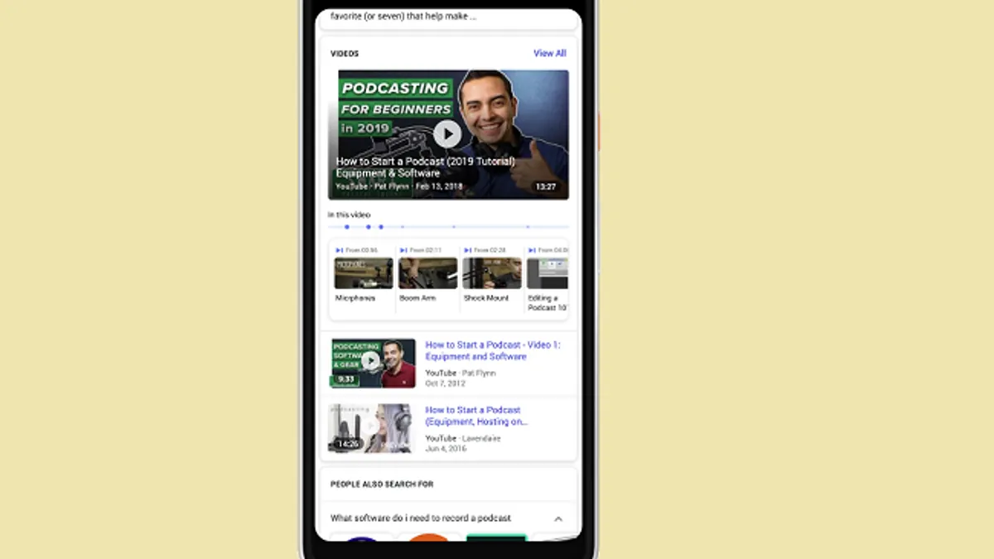Click the 'VIDEOS' section heading
994x559 pixels.
[x=345, y=54]
